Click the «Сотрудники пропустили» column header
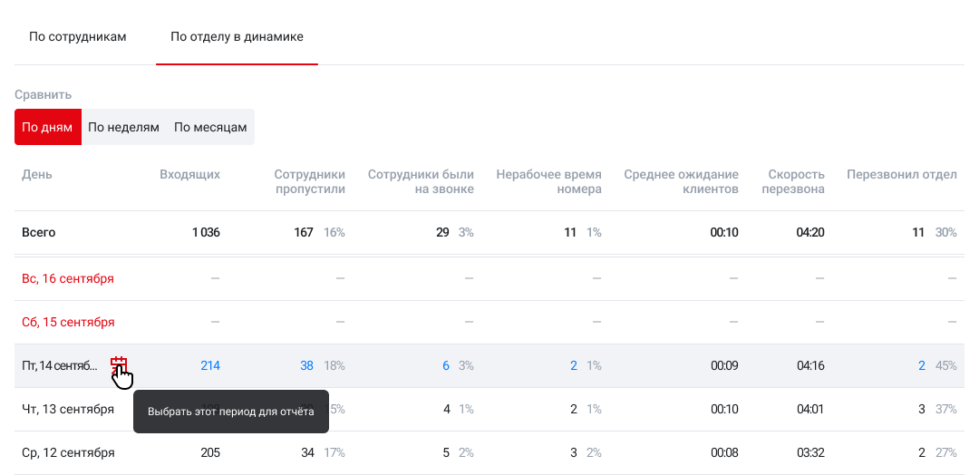The width and height of the screenshot is (979, 475). [310, 181]
